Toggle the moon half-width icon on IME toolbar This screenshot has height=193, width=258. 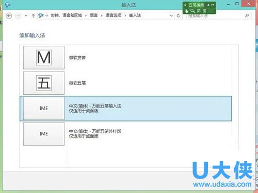point(208,5)
